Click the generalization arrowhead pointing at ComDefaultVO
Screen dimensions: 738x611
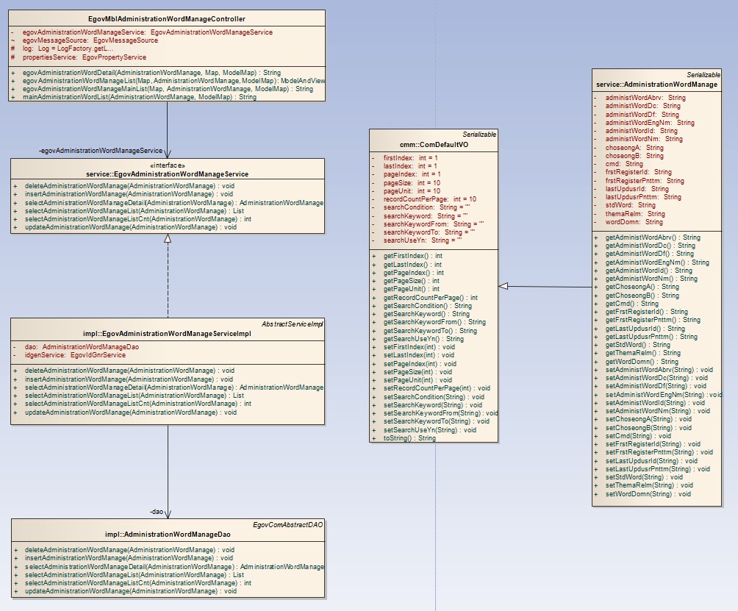point(504,285)
